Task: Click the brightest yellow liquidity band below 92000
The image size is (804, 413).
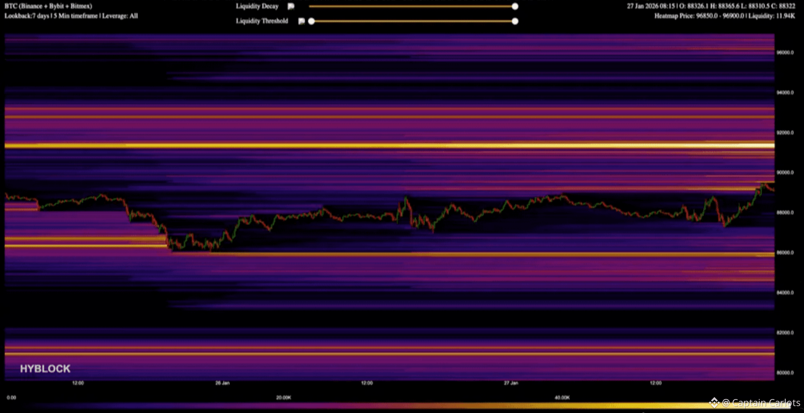Action: click(390, 146)
